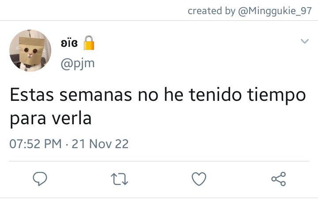This screenshot has width=318, height=203.
Task: Click the word tenido in the tweet
Action: (x=216, y=95)
